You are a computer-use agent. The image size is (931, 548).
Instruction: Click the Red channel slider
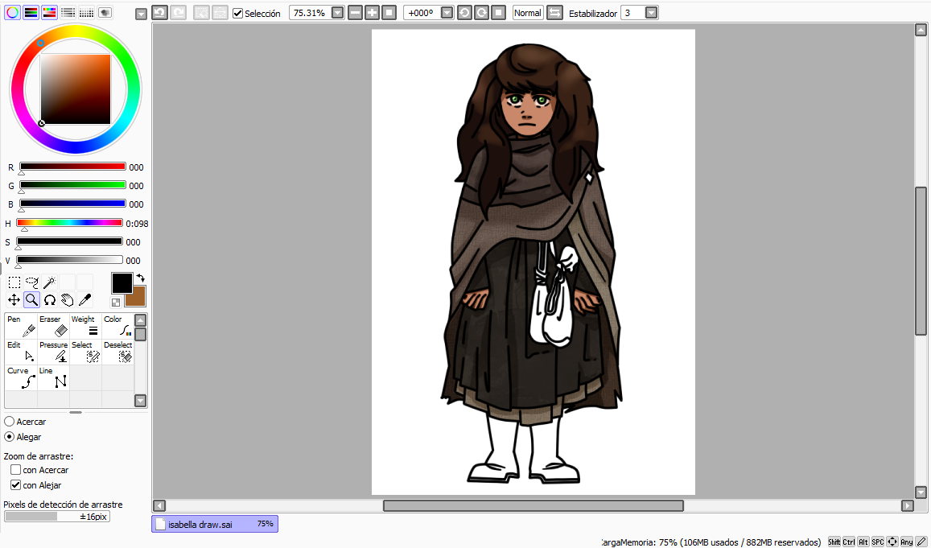click(x=72, y=167)
